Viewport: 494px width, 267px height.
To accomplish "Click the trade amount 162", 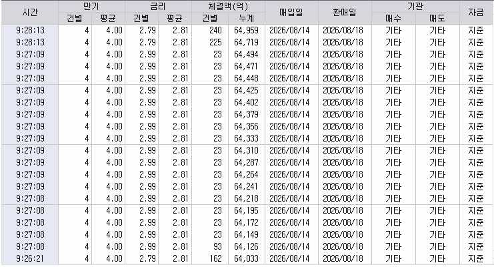I will coord(215,259).
